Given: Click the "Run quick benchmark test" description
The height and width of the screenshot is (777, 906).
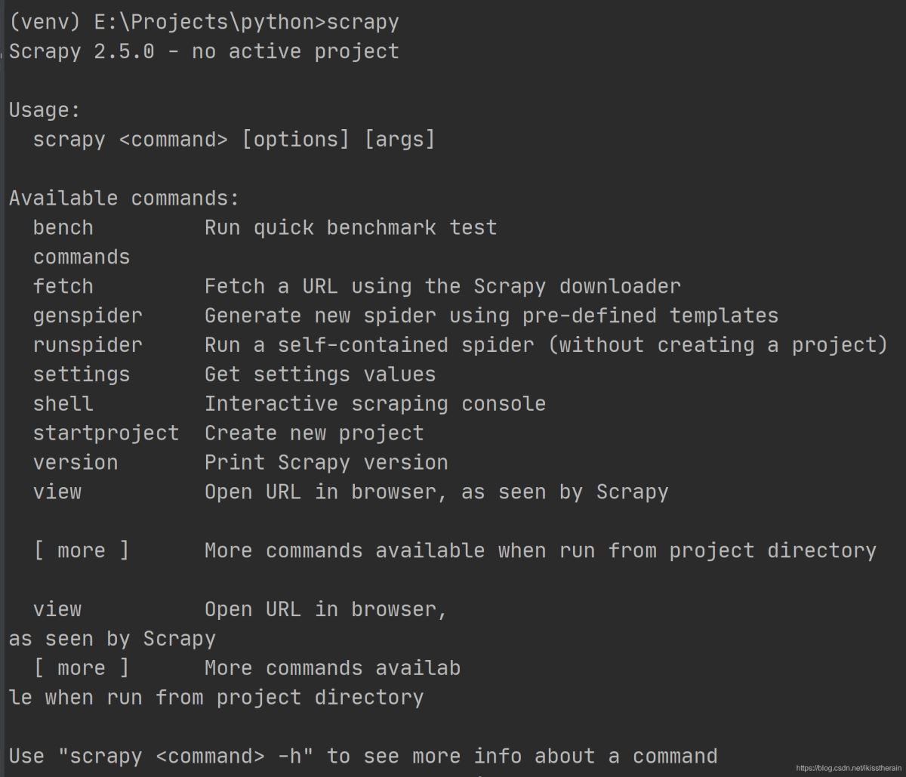Looking at the screenshot, I should pyautogui.click(x=350, y=228).
